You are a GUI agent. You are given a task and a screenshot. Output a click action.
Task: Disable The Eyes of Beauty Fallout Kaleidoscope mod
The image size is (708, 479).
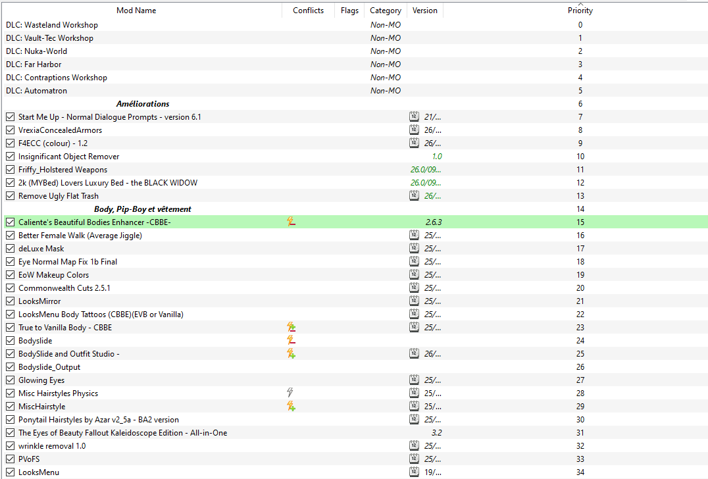click(x=11, y=432)
